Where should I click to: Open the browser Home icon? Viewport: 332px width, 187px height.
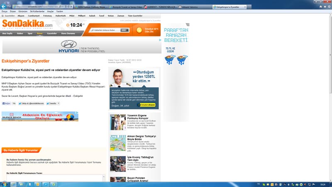(x=320, y=7)
